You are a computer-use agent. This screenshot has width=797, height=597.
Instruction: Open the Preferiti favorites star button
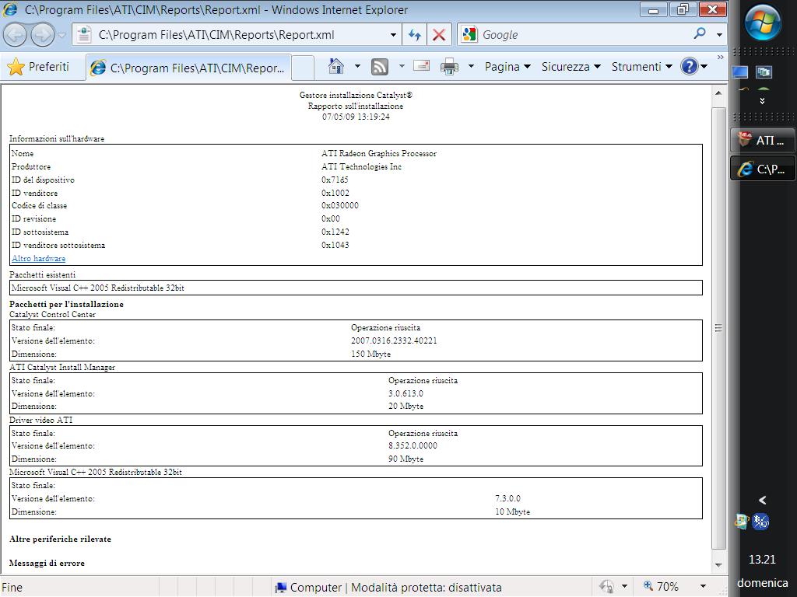(x=38, y=67)
